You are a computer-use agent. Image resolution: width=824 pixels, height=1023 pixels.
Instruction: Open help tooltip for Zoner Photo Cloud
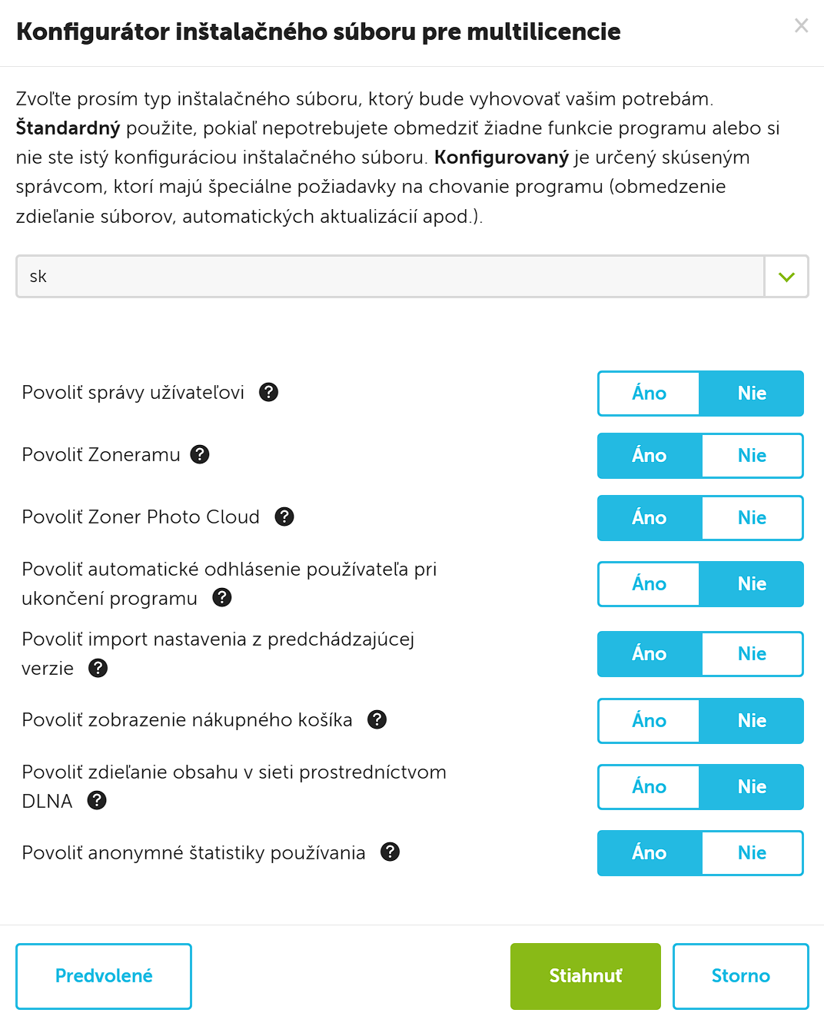pyautogui.click(x=284, y=516)
